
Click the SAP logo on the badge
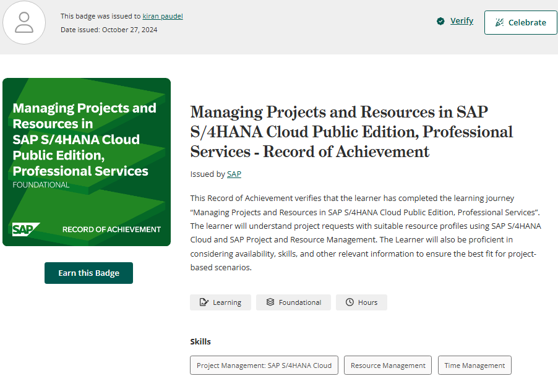click(x=26, y=229)
